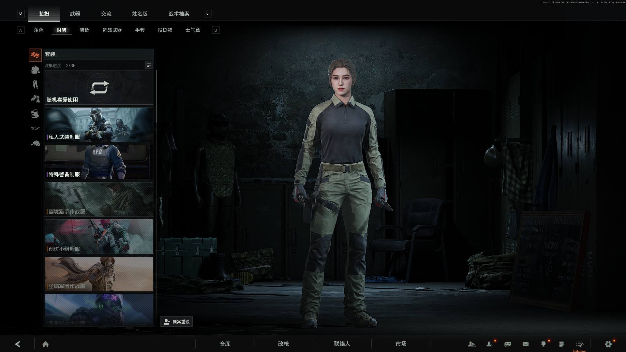Select the face mask category icon
The image size is (626, 352).
(x=35, y=114)
